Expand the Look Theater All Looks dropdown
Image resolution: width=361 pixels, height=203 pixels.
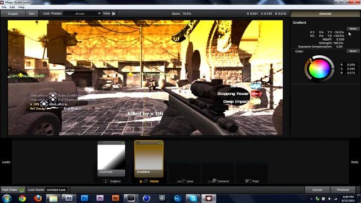click(83, 14)
